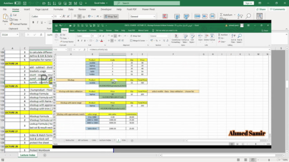Click Sort Ascending icon in outer quick access toolbar
The image size is (289, 162).
click(x=49, y=3)
